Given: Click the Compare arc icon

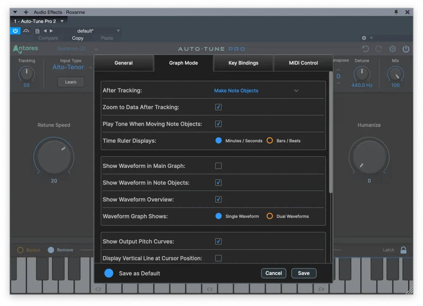Looking at the screenshot, I should tap(26, 31).
